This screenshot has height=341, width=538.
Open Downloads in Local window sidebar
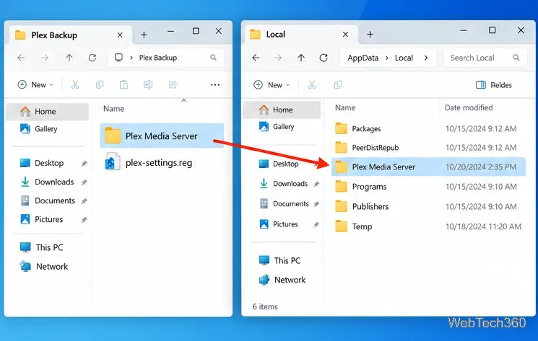pos(282,184)
